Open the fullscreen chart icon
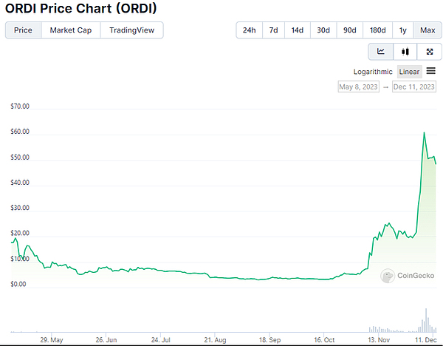 [429, 51]
